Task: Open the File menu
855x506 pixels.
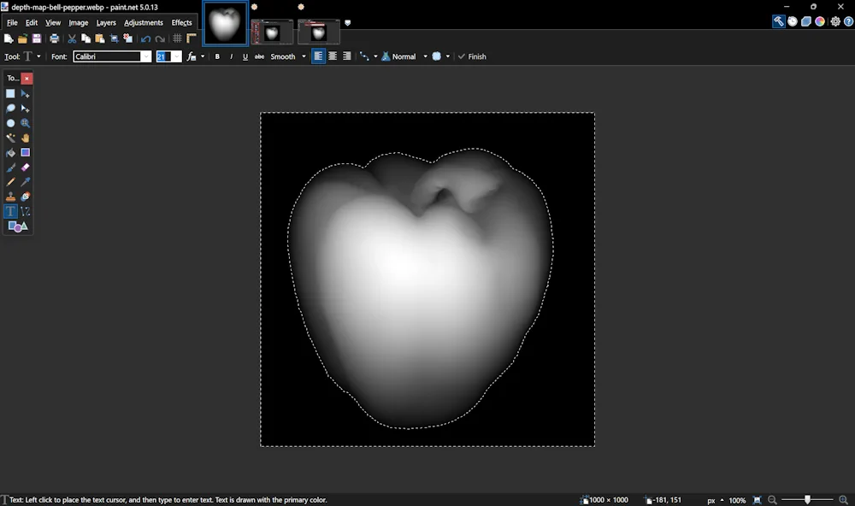Action: pyautogui.click(x=12, y=23)
